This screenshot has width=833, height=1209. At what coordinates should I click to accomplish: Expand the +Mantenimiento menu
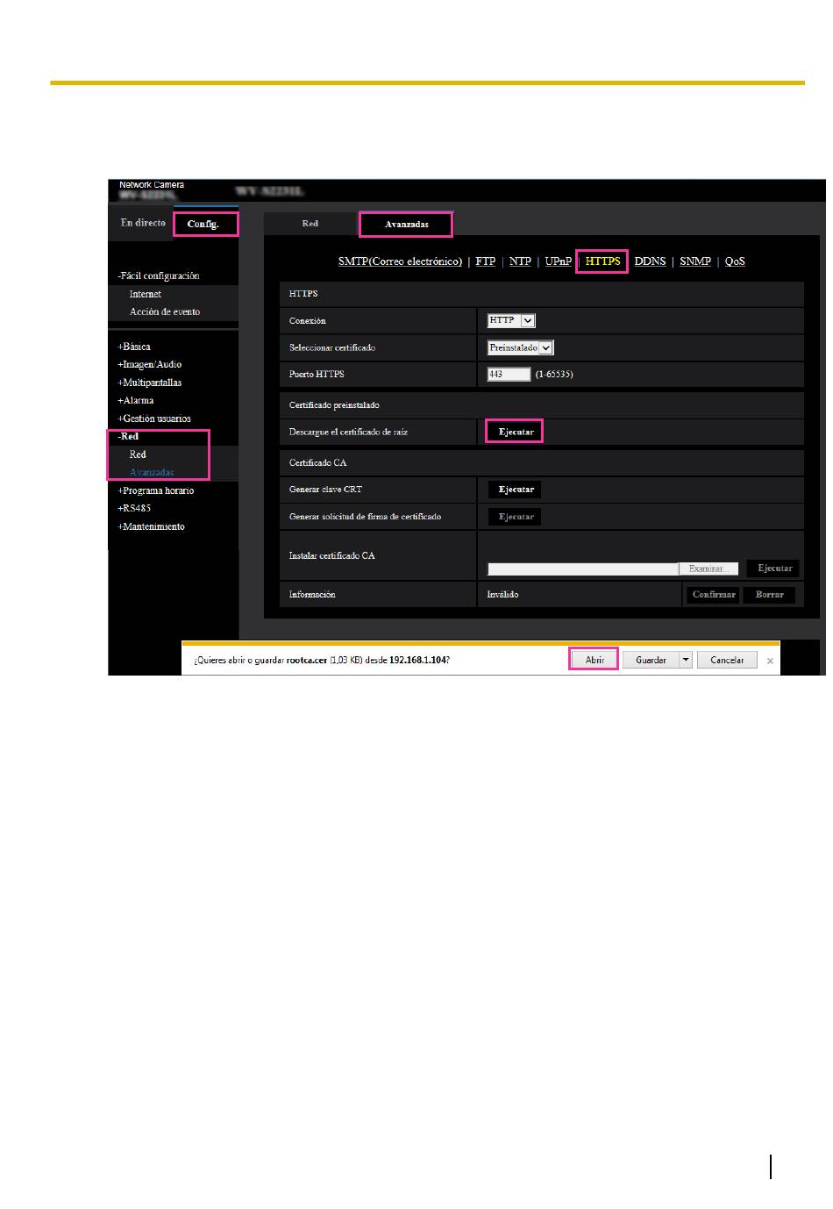152,526
